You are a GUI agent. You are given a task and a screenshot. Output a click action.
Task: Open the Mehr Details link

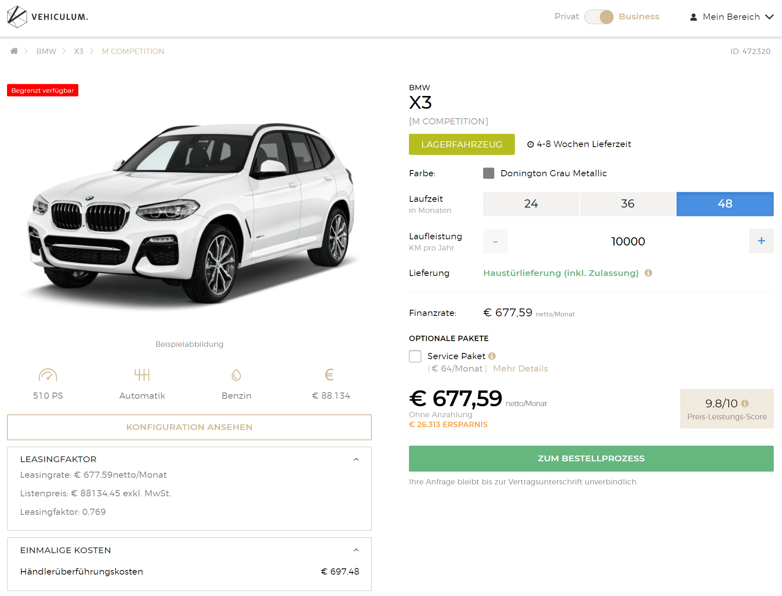[520, 369]
